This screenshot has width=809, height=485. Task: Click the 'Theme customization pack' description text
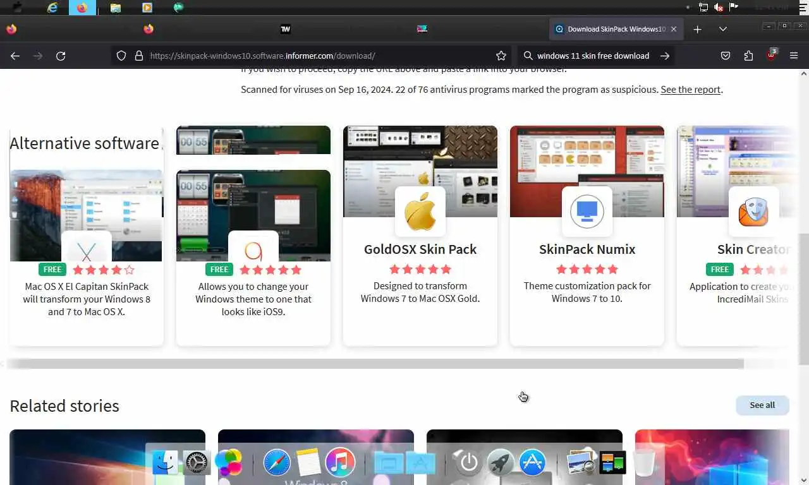pyautogui.click(x=587, y=292)
